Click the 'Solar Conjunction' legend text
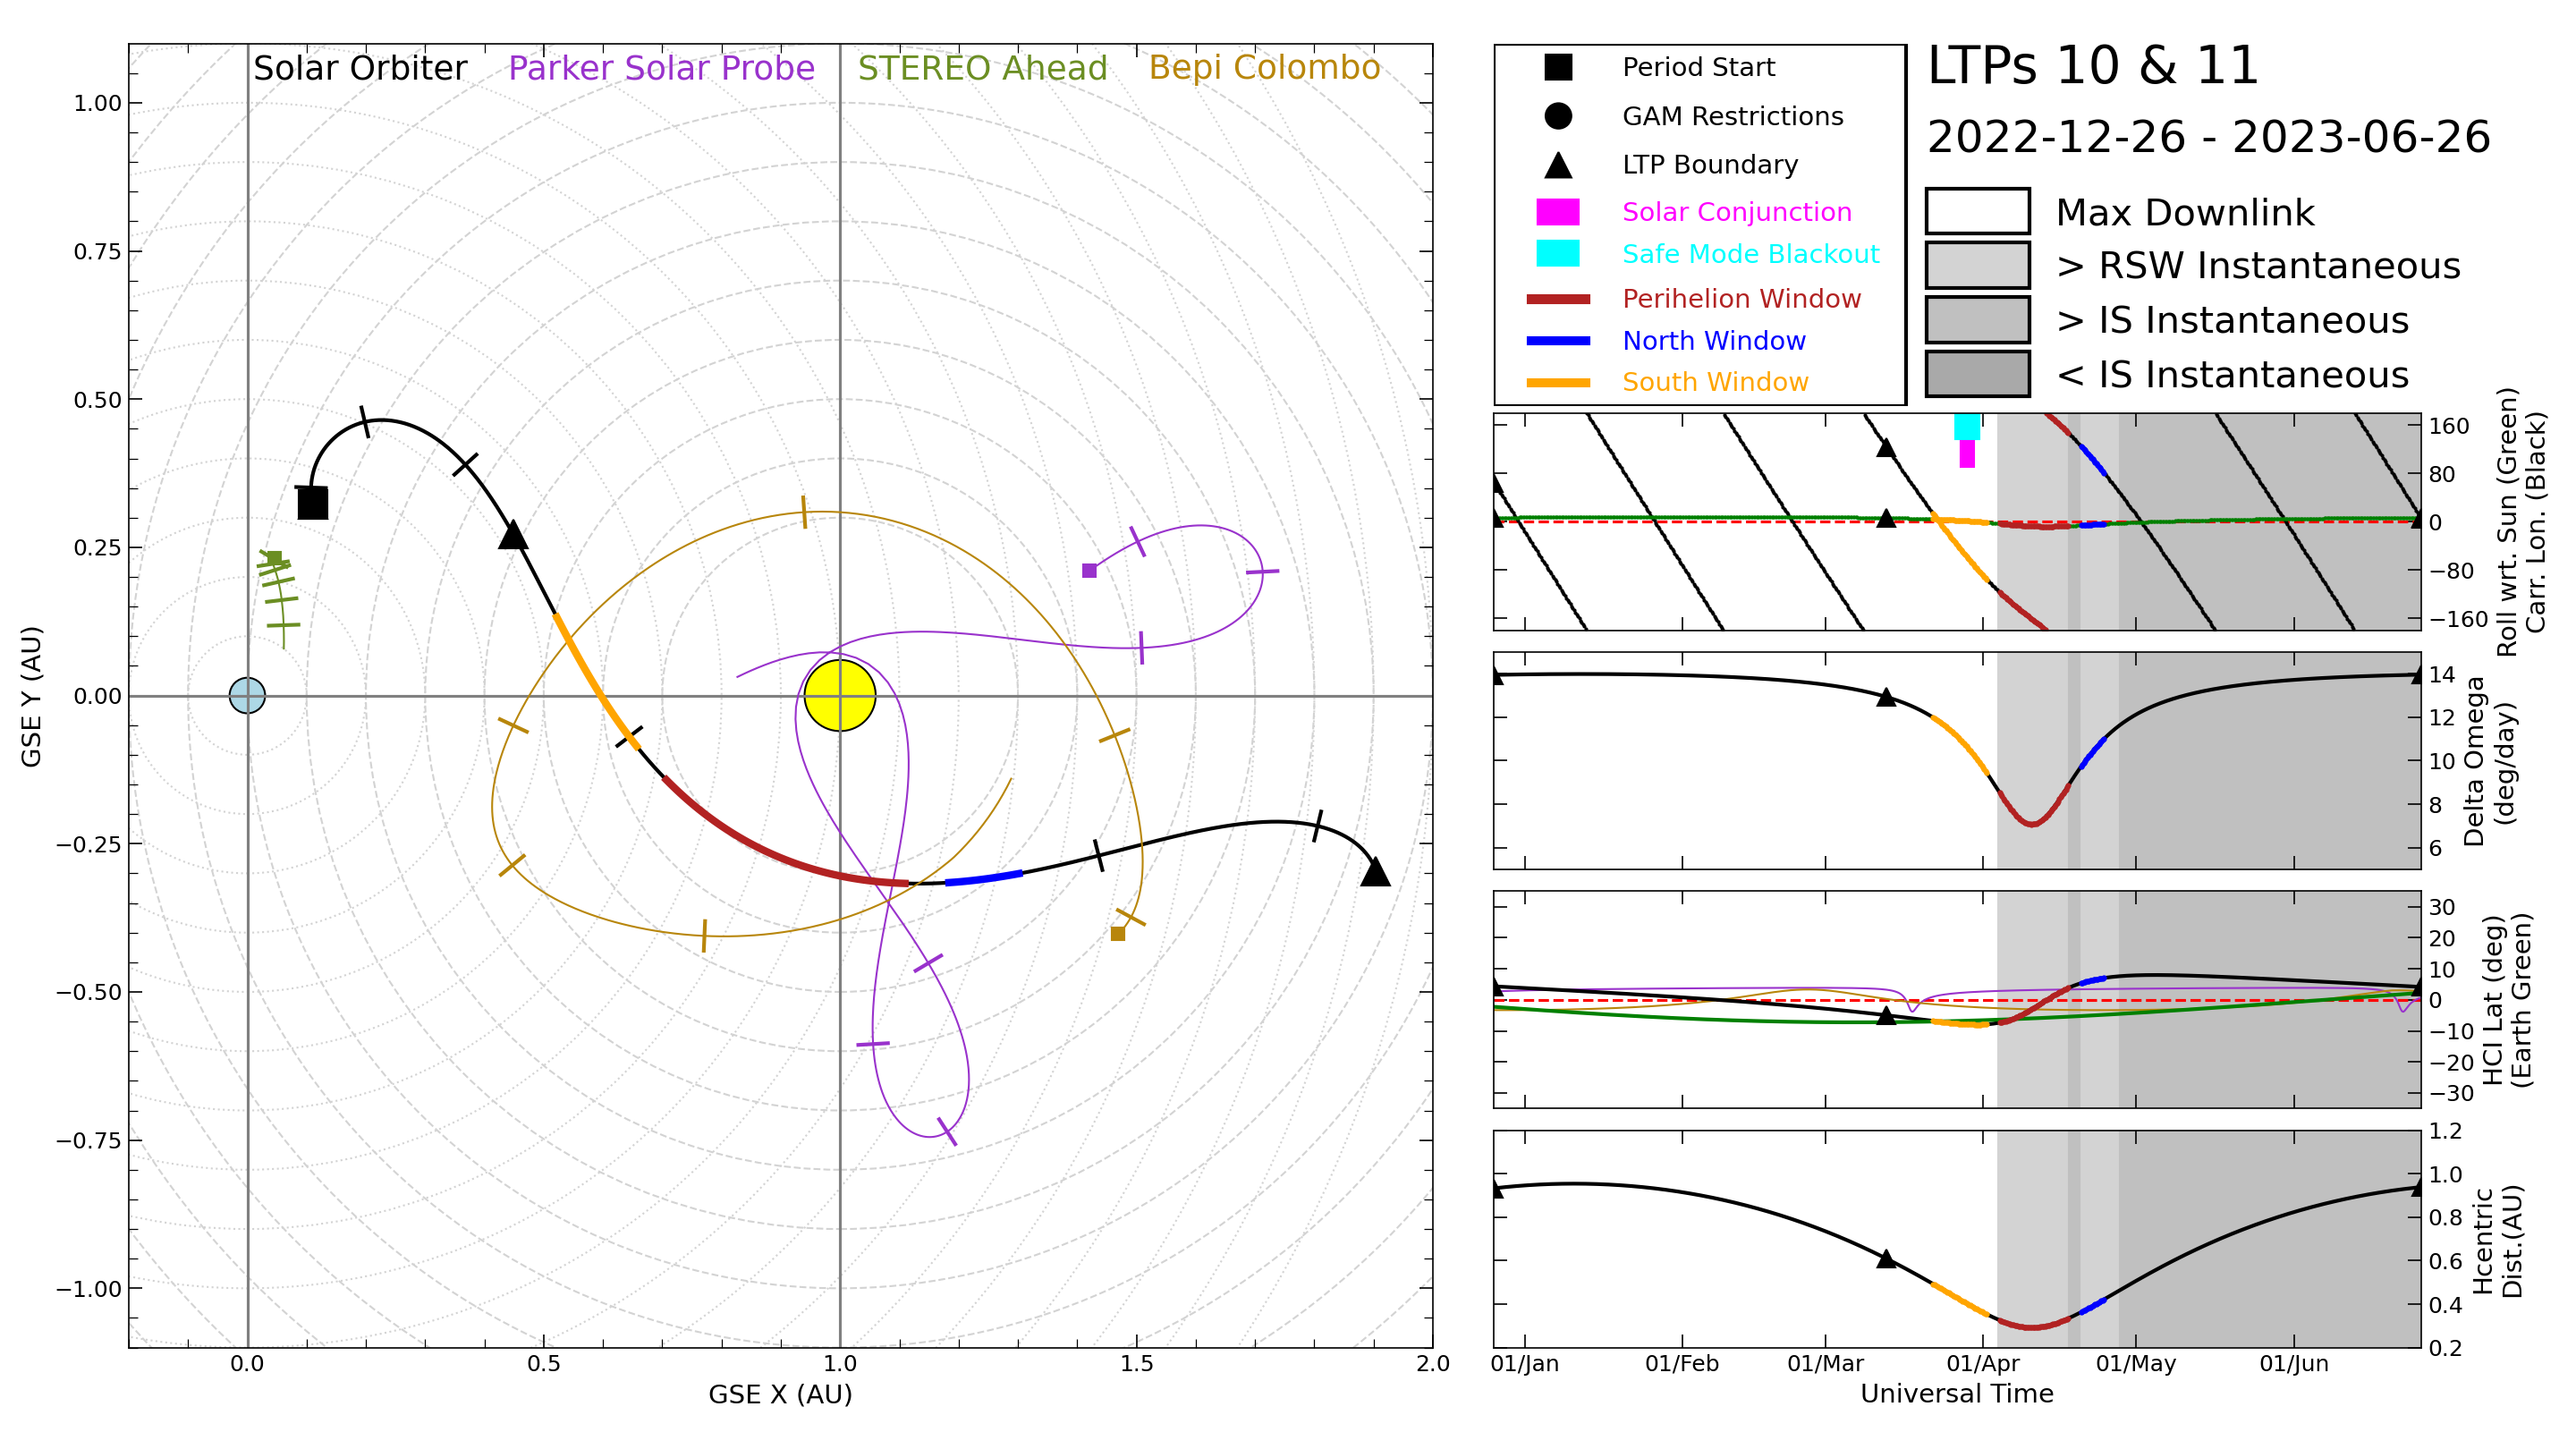Viewport: 2576px width, 1449px height. tap(1737, 212)
